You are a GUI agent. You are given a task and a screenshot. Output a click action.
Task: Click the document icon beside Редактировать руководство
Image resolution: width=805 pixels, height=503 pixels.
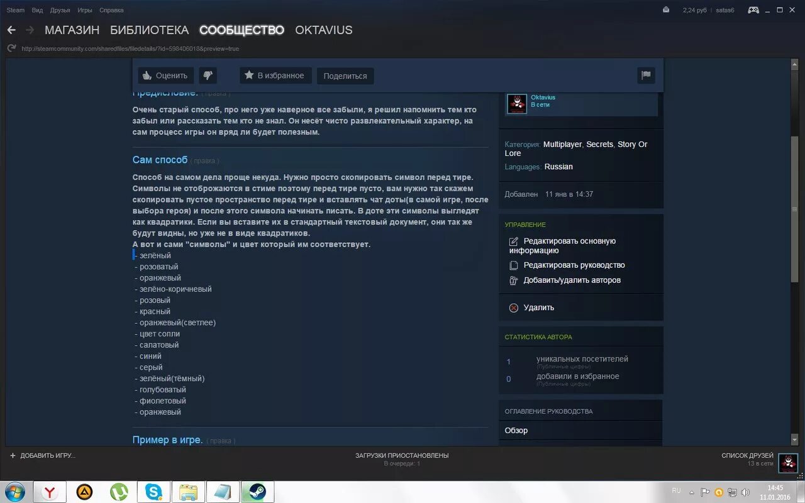coord(514,265)
